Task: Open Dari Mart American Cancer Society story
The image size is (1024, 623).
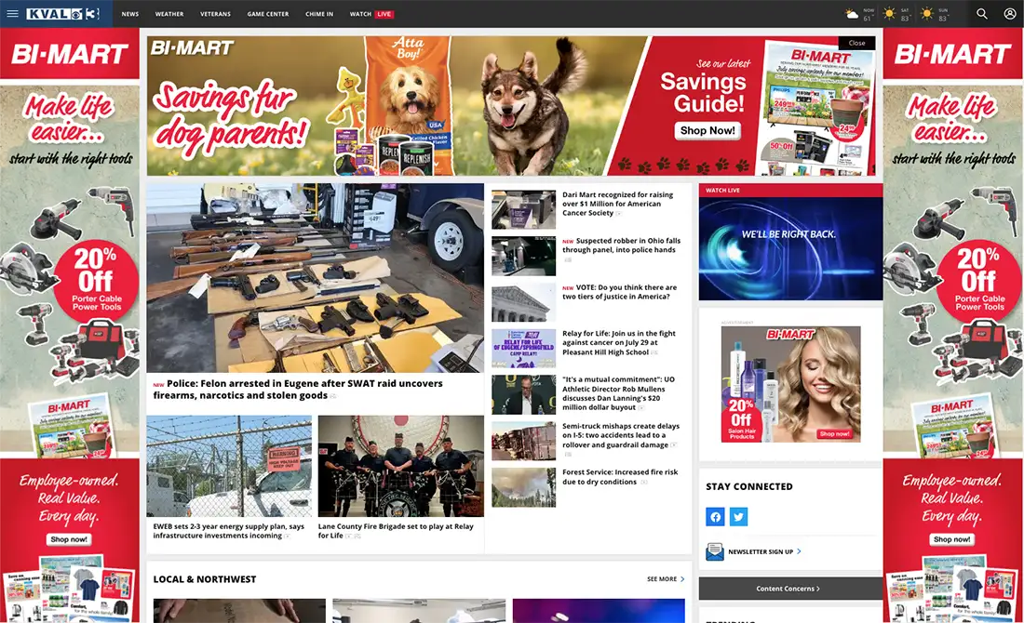Action: click(x=618, y=204)
